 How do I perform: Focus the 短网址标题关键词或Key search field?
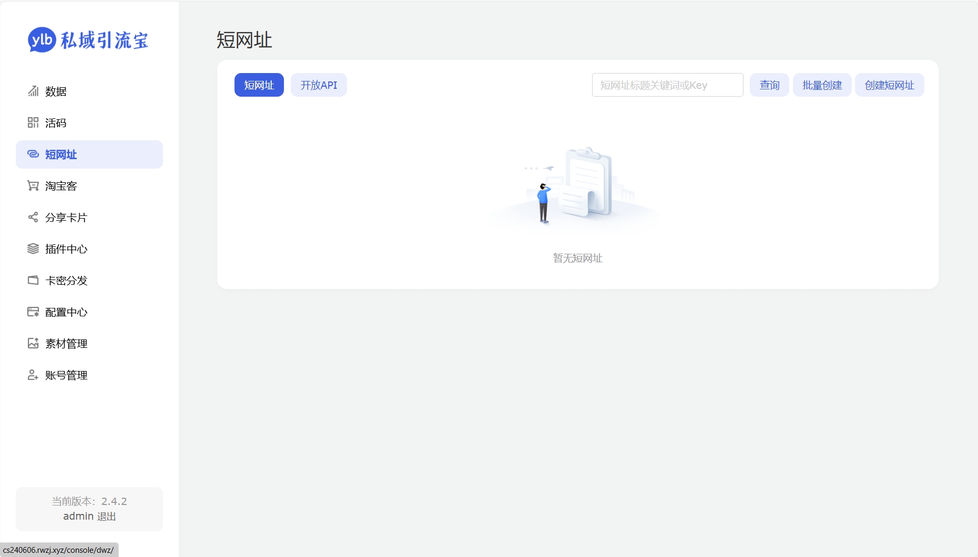coord(667,85)
